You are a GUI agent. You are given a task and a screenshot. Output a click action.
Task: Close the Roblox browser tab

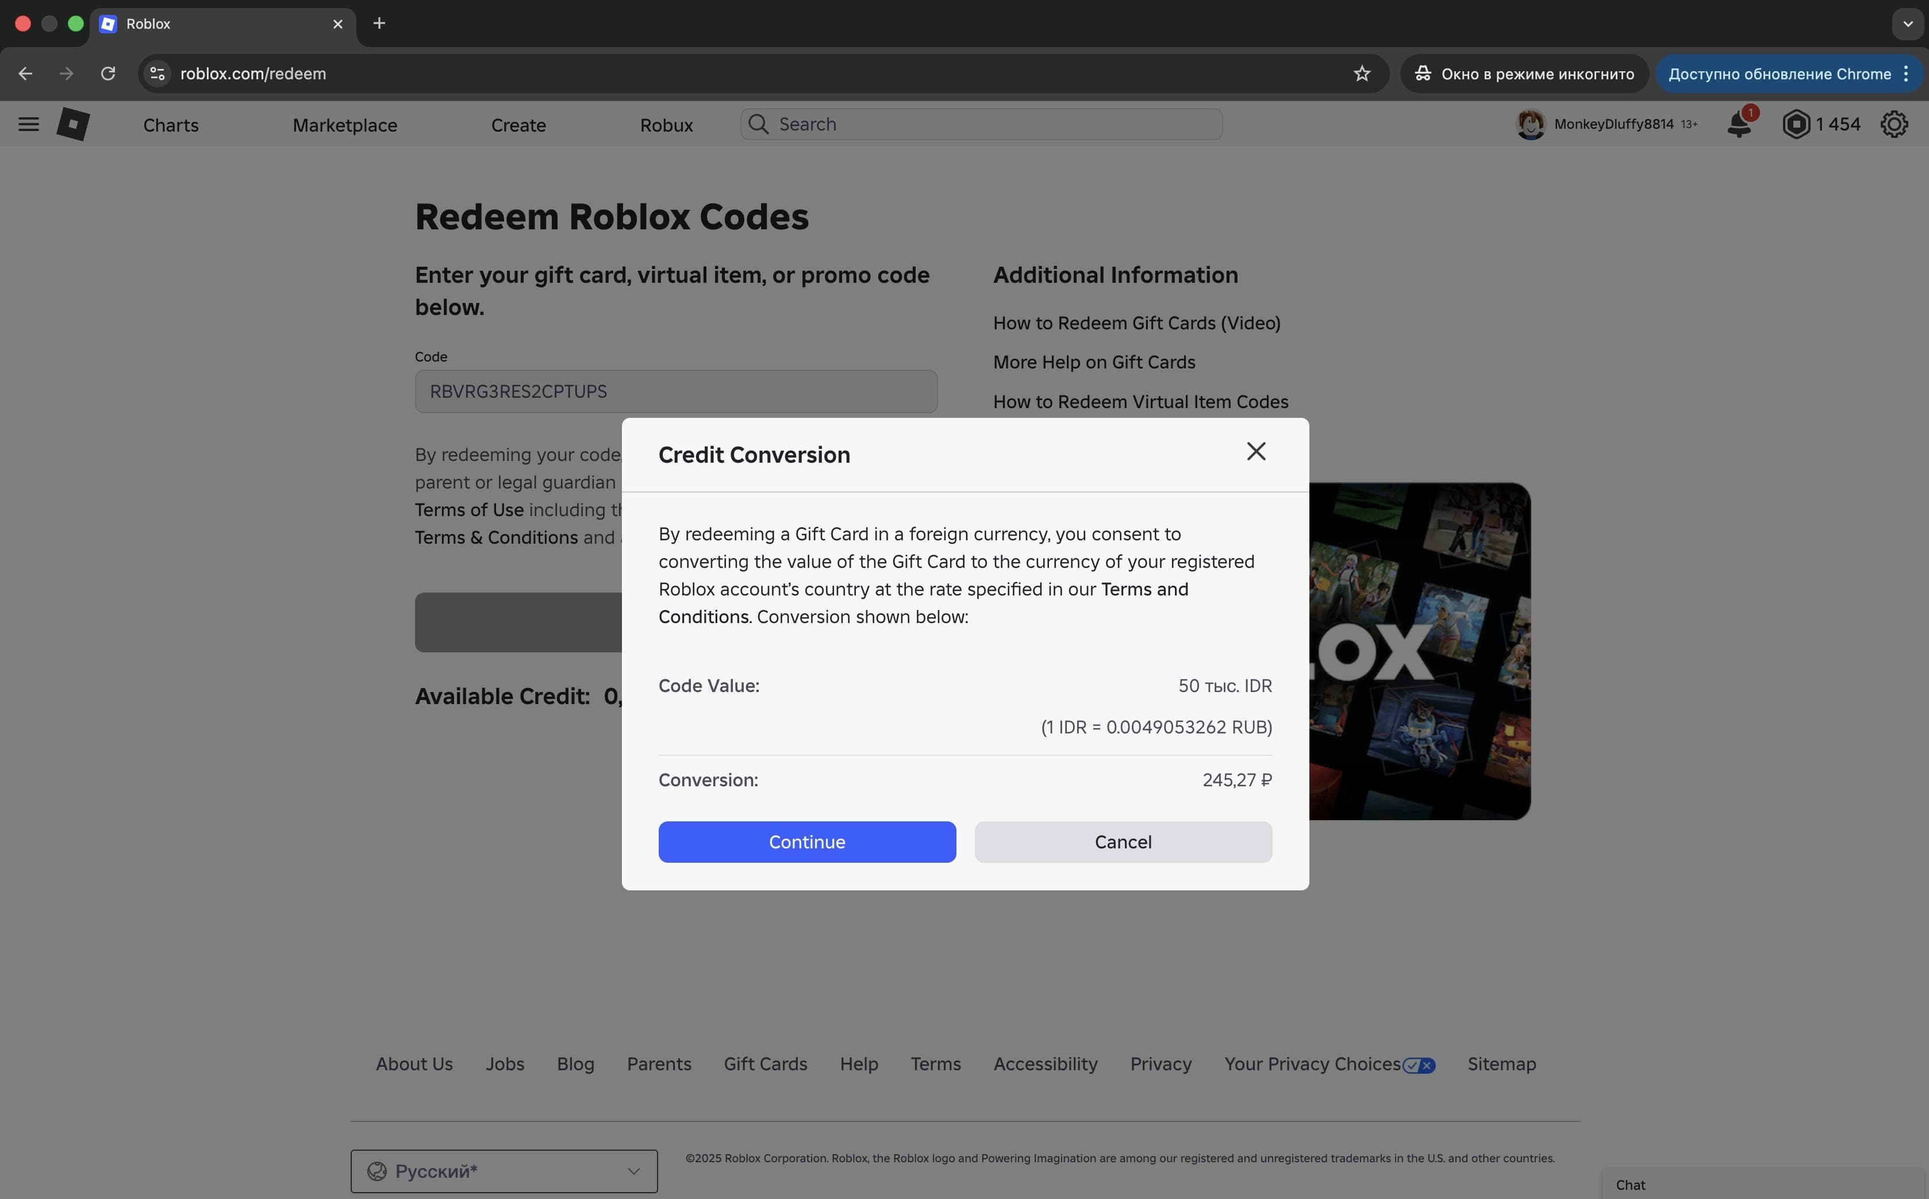tap(338, 24)
